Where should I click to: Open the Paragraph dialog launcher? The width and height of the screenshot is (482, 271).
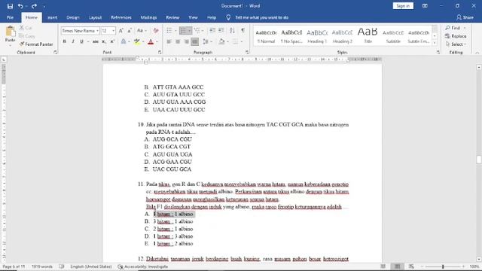(x=247, y=53)
